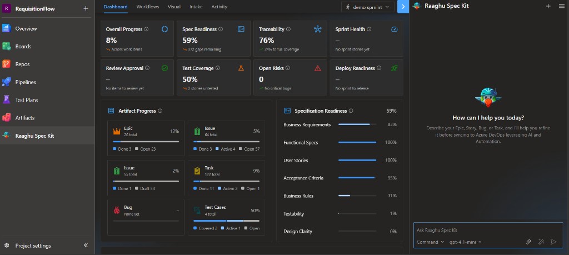Switch to the Intake tab
This screenshot has height=255, width=569.
[196, 7]
